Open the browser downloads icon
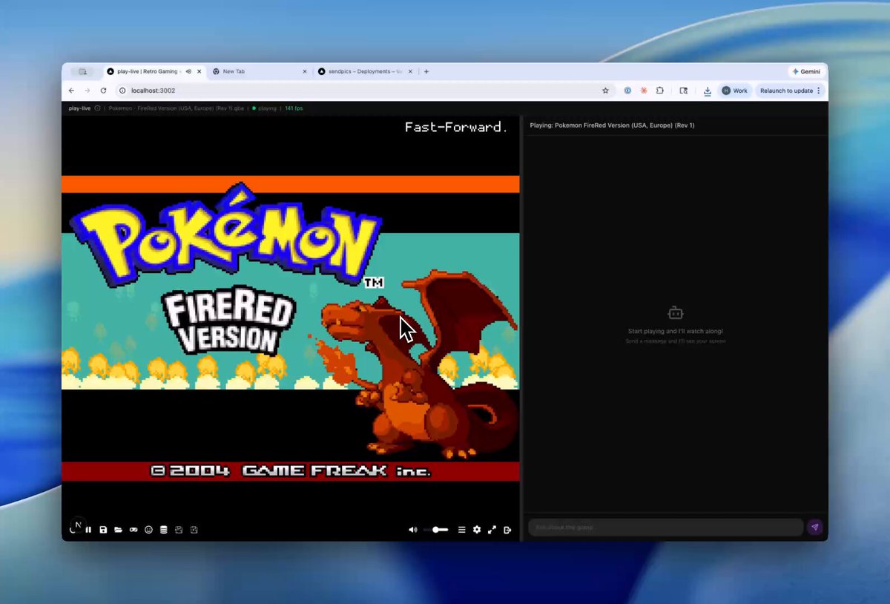The height and width of the screenshot is (604, 890). click(x=708, y=91)
